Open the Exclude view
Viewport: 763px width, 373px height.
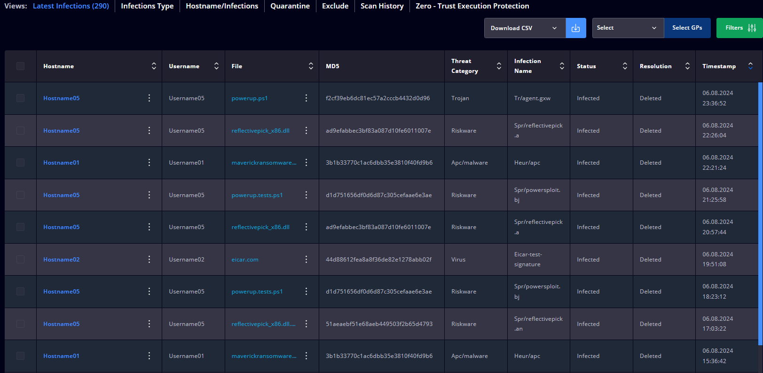click(x=335, y=6)
